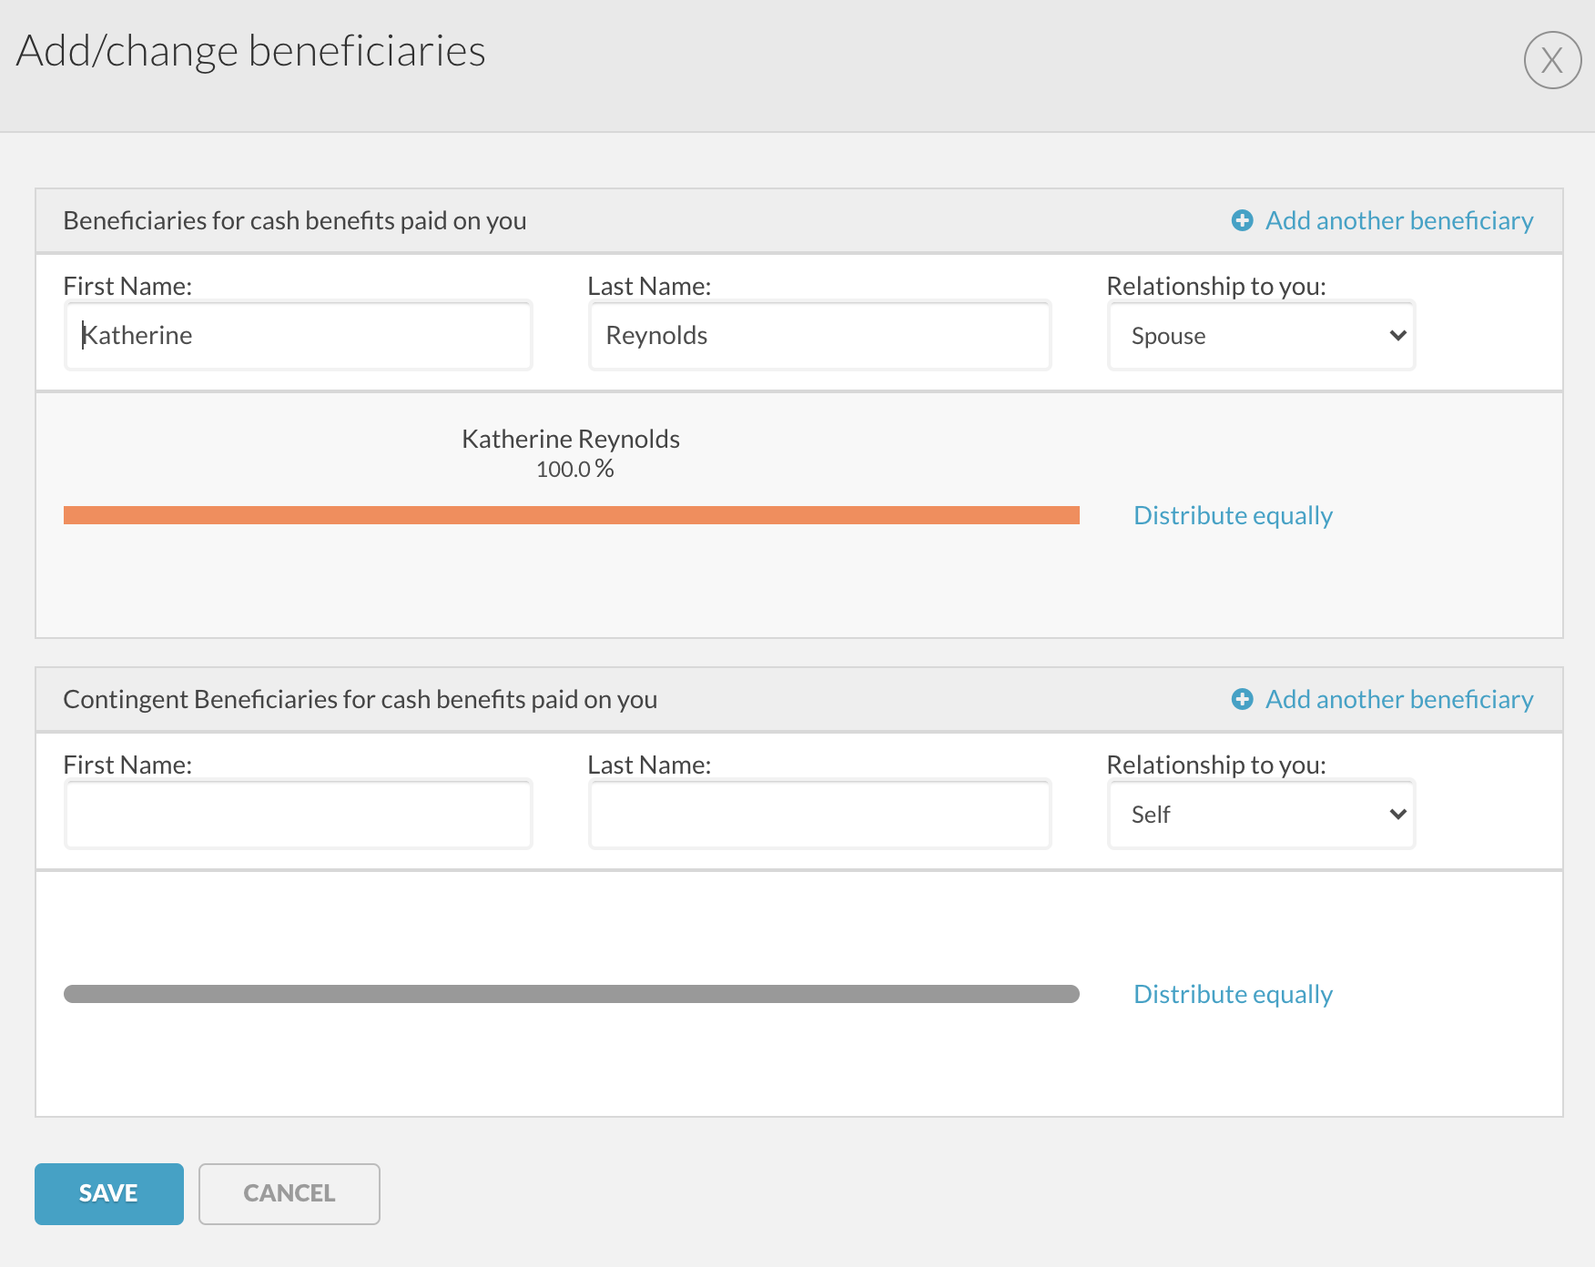
Task: Click the Contingent Beneficiaries section header text
Action: 360,699
